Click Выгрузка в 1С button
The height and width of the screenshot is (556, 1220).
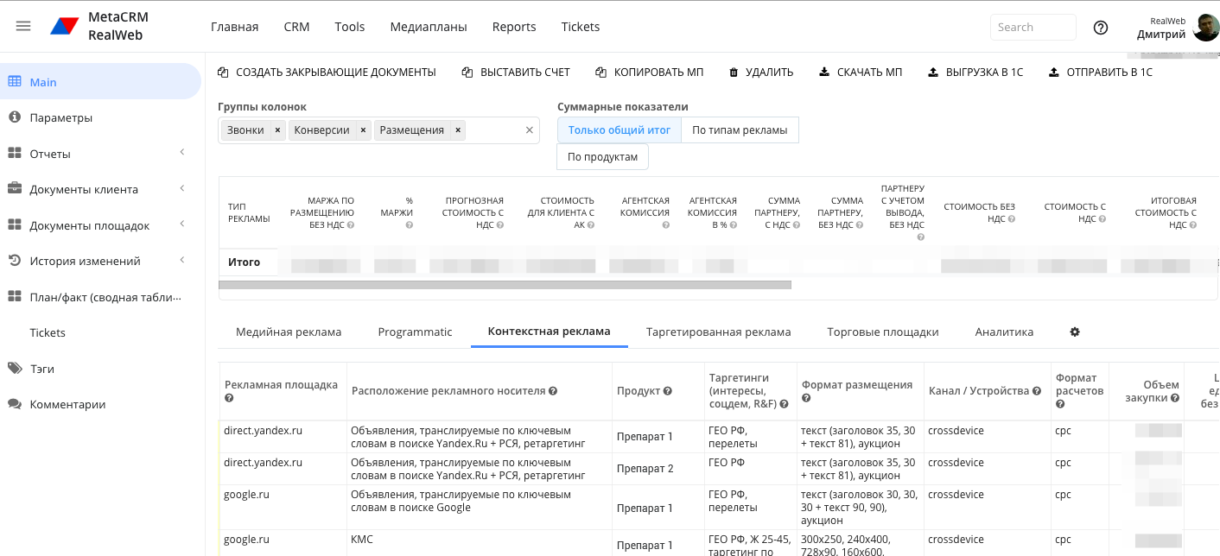point(975,72)
